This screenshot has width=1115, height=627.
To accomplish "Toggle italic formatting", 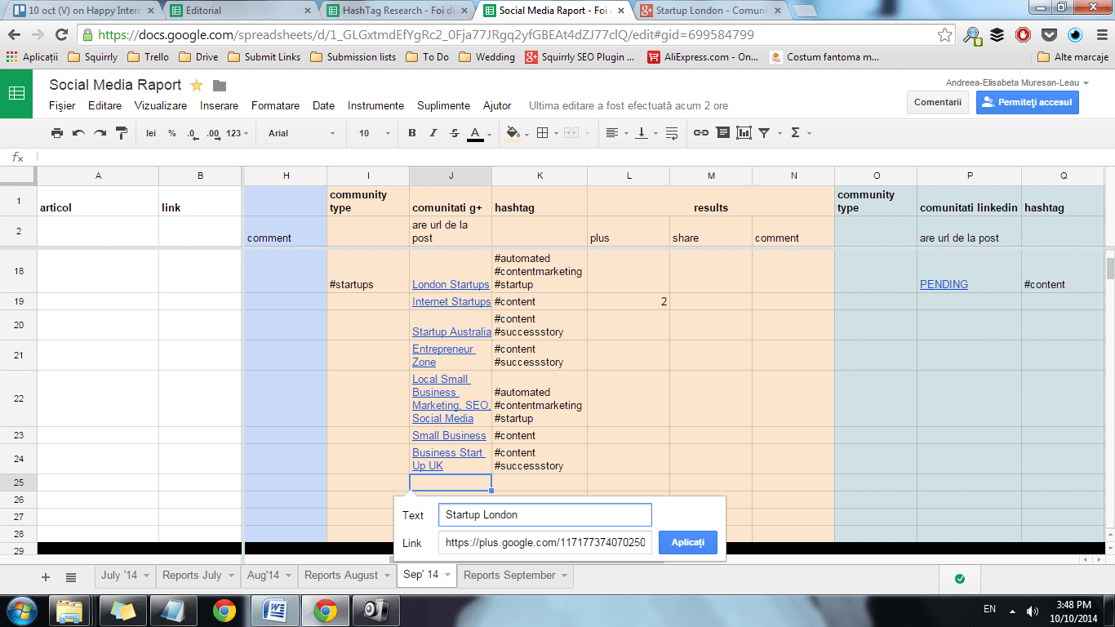I will pyautogui.click(x=433, y=133).
